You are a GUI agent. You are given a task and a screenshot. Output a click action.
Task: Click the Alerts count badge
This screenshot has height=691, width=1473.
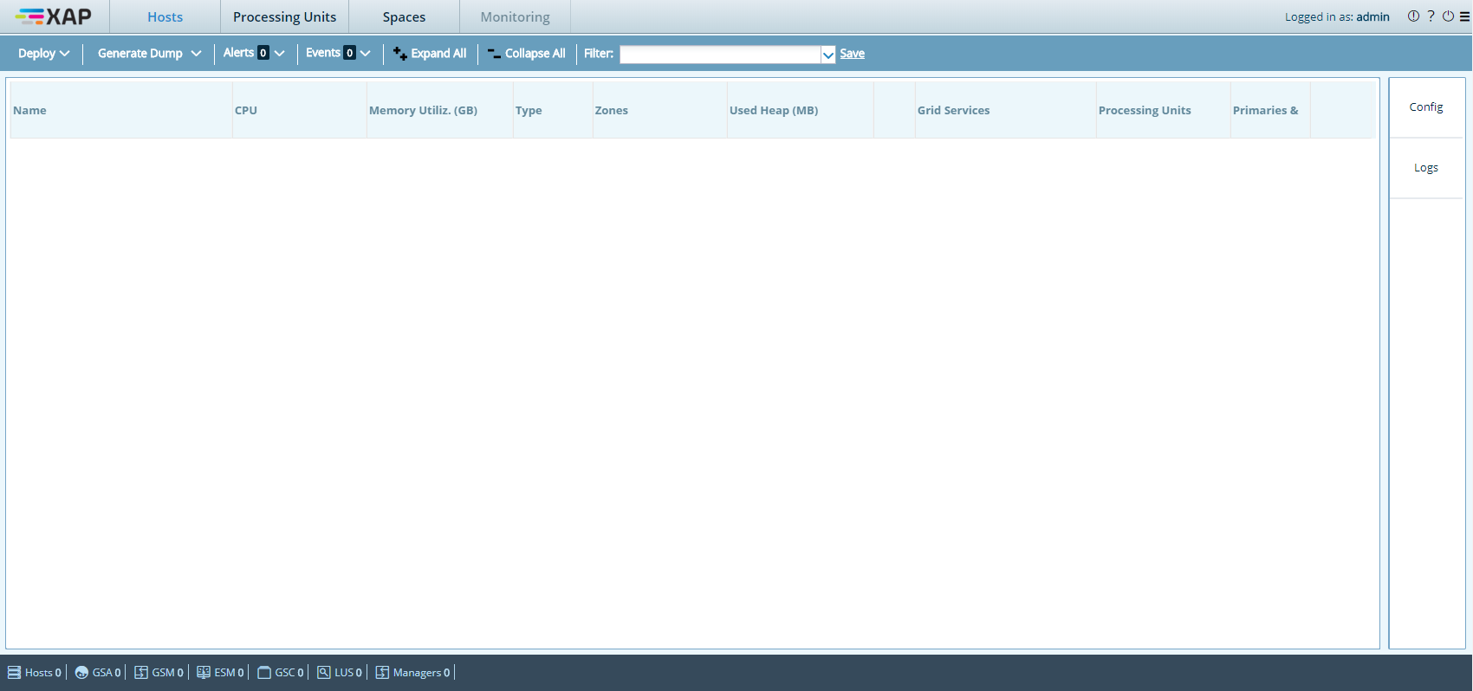click(263, 53)
